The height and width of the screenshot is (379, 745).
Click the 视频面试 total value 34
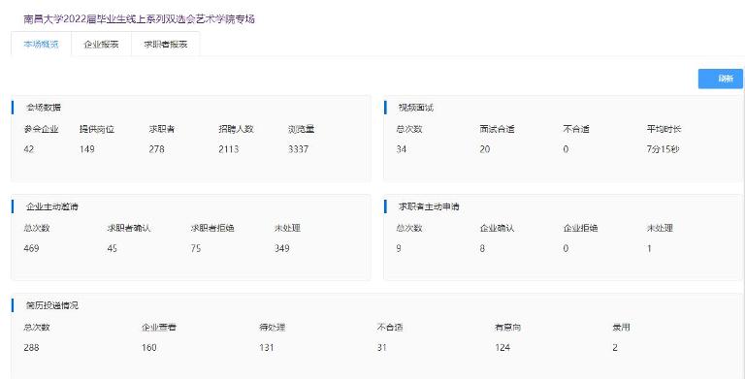point(402,149)
